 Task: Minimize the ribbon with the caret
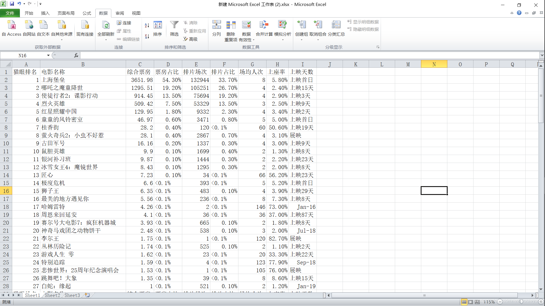pyautogui.click(x=512, y=13)
